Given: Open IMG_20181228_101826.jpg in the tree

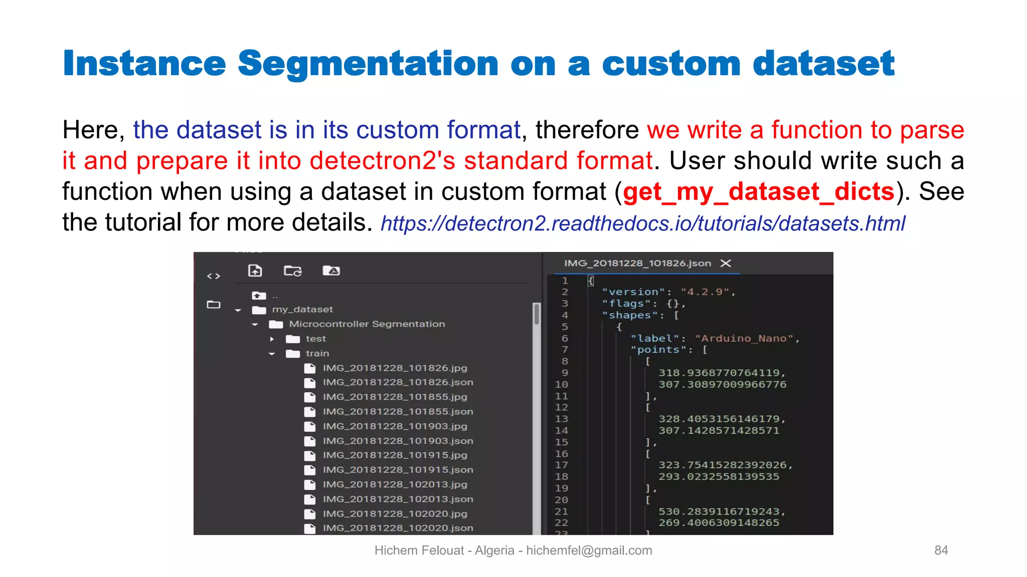Looking at the screenshot, I should pyautogui.click(x=395, y=368).
